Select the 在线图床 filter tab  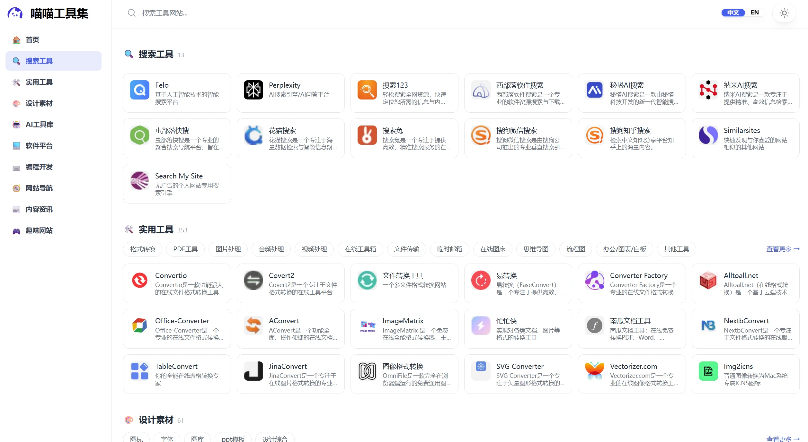coord(493,249)
